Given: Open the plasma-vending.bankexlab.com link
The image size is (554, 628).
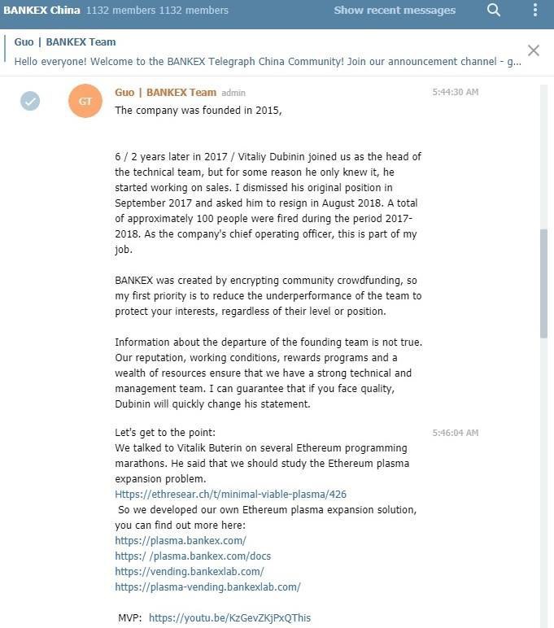Looking at the screenshot, I should (x=207, y=587).
